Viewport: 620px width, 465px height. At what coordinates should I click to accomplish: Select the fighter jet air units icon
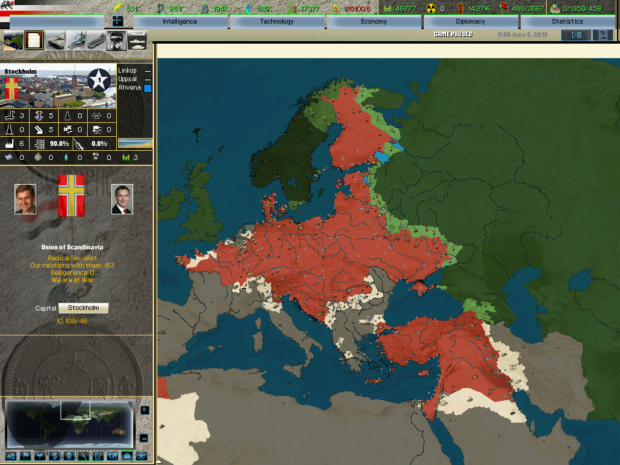[76, 41]
